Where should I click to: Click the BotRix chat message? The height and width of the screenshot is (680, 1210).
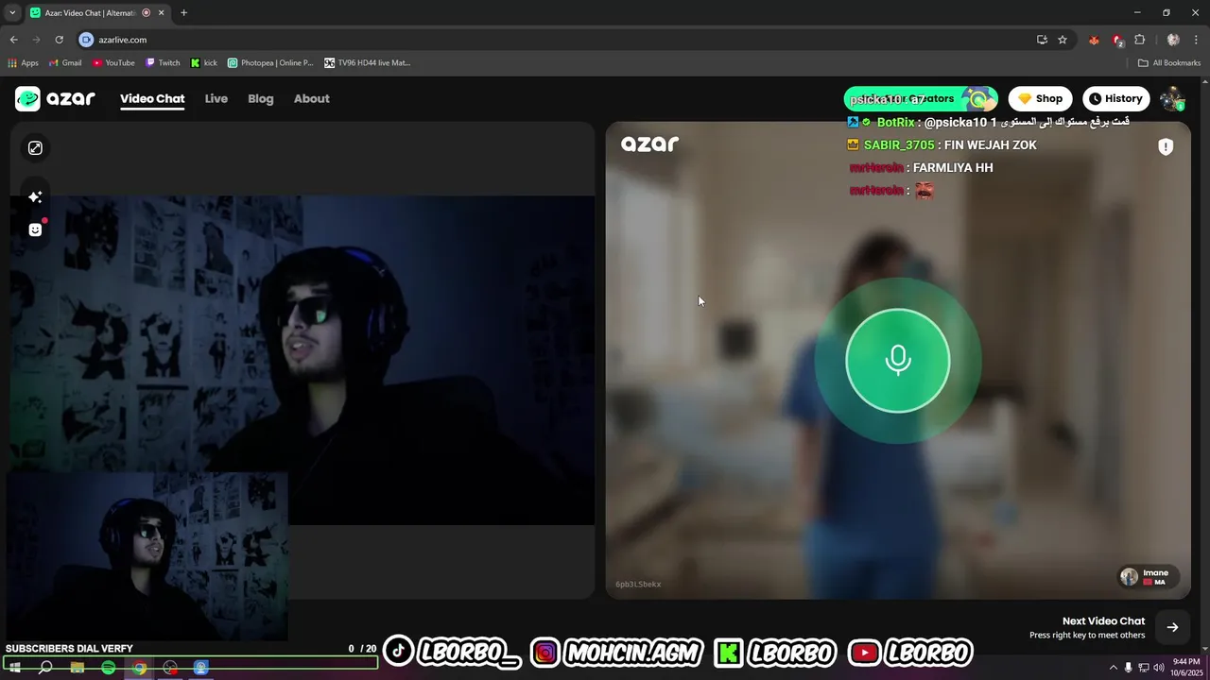988,122
